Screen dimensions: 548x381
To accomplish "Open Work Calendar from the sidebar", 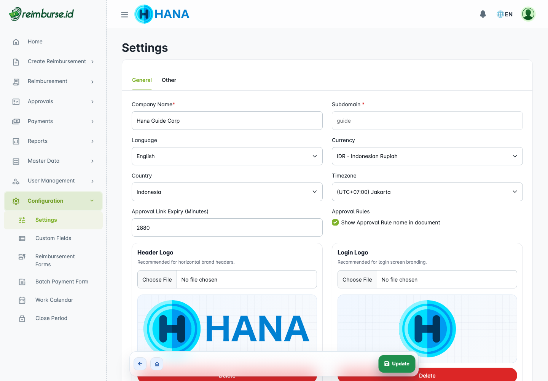I will point(54,300).
